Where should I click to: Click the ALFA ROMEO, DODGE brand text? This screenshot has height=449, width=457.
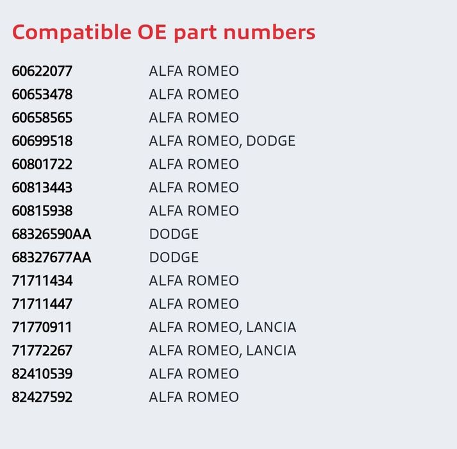pos(222,141)
